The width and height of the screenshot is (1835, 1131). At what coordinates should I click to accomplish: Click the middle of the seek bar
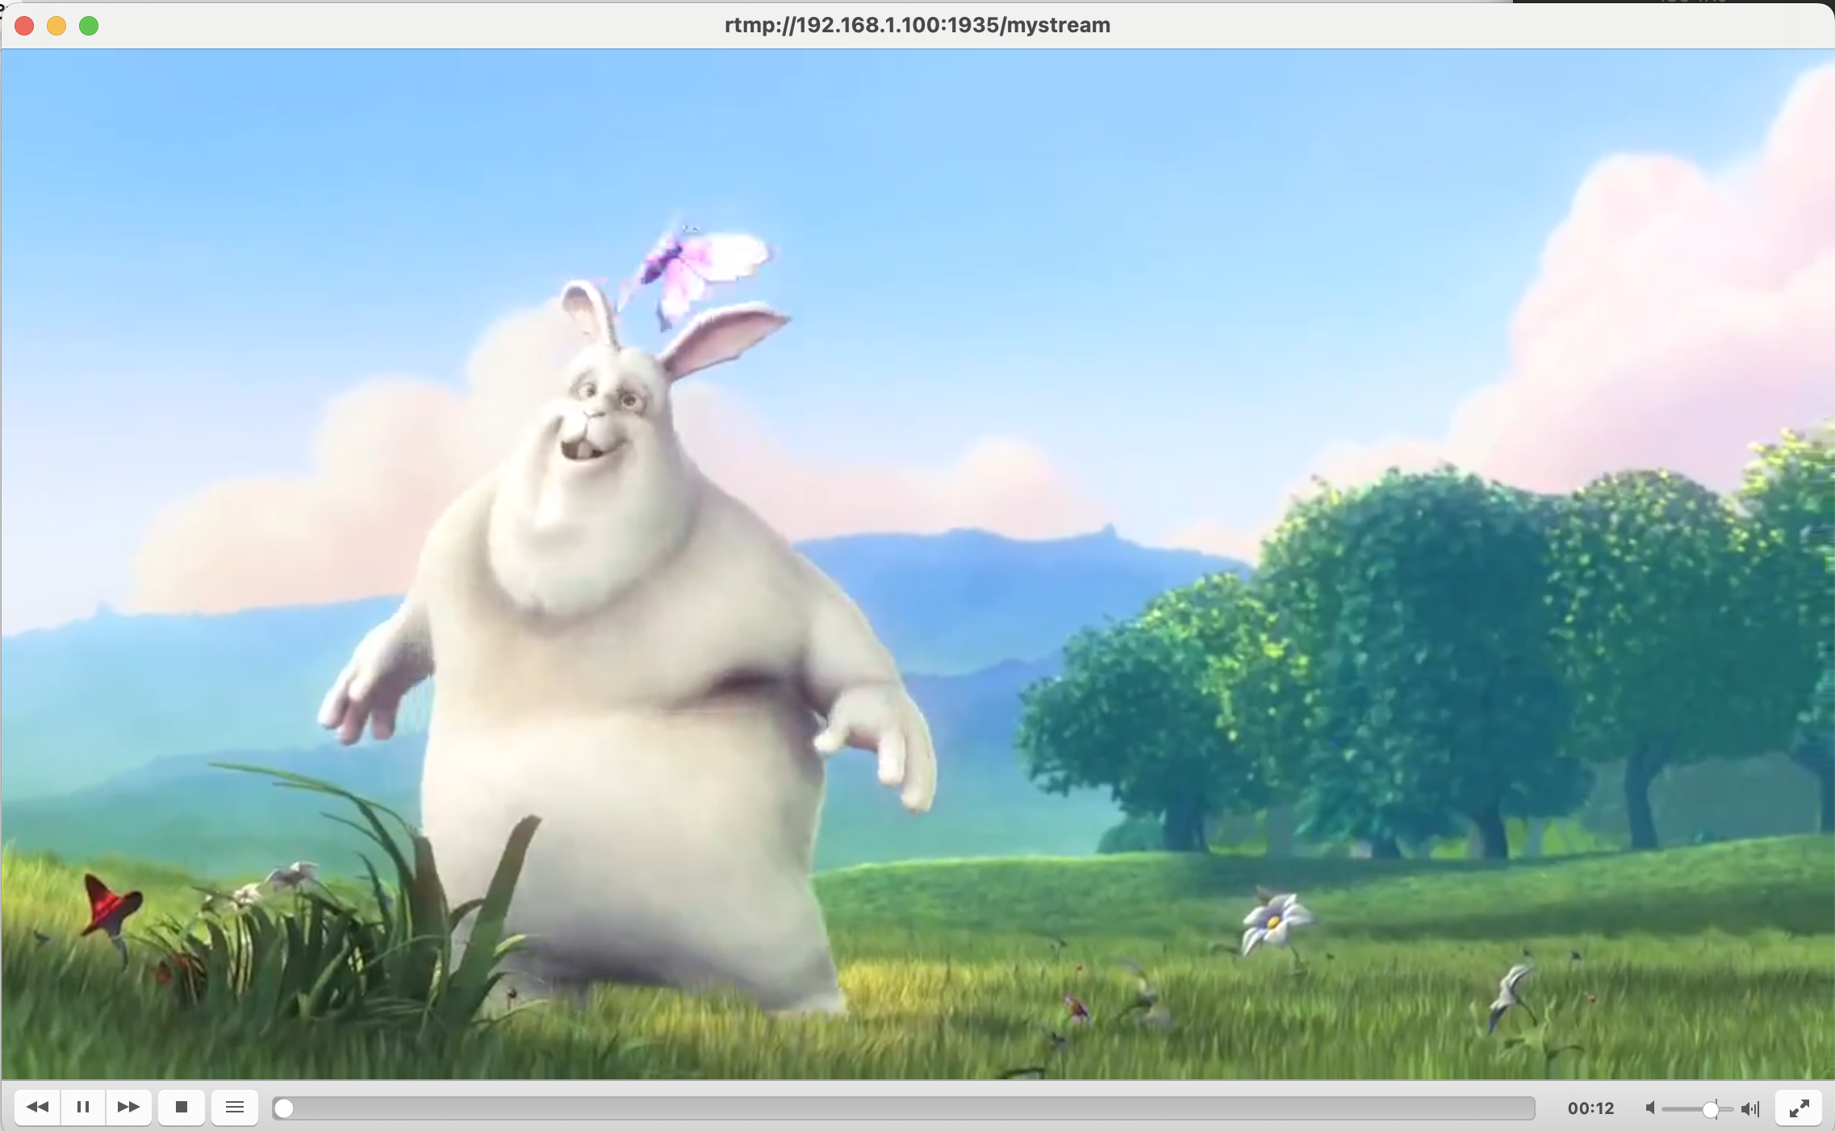point(904,1108)
